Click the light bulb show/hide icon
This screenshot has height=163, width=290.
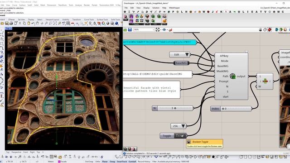[x=90, y=24]
